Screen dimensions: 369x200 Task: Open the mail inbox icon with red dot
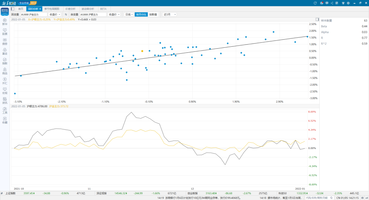pyautogui.click(x=322, y=3)
